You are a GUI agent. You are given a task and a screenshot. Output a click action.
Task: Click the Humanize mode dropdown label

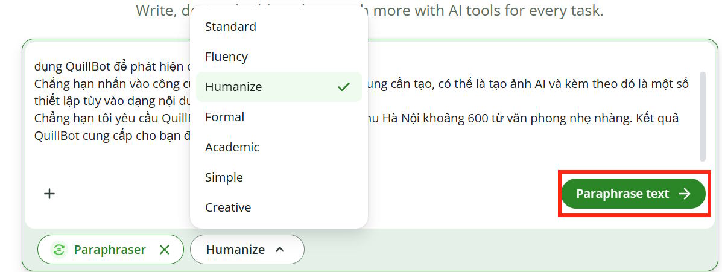click(x=235, y=250)
